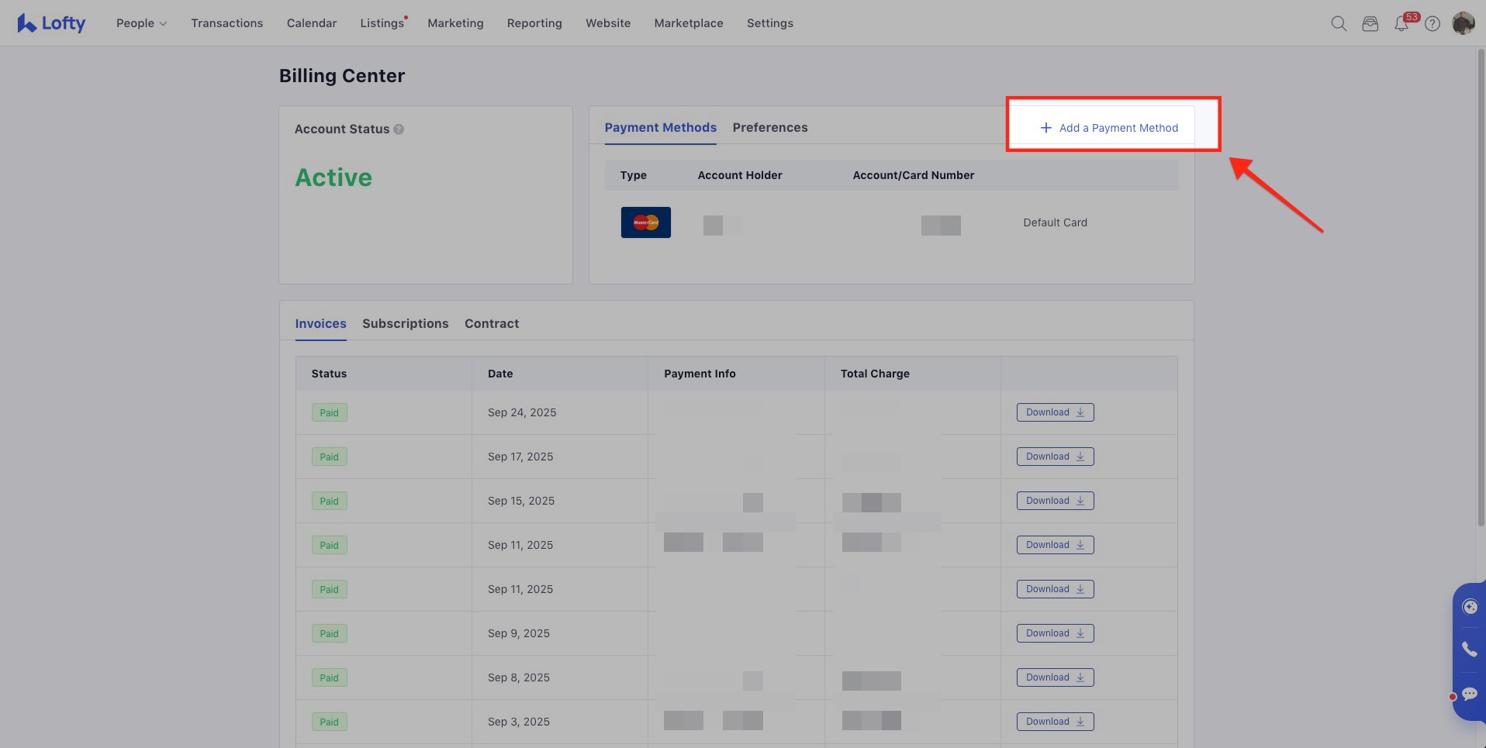
Task: Go to the Marketplace menu
Action: (689, 23)
